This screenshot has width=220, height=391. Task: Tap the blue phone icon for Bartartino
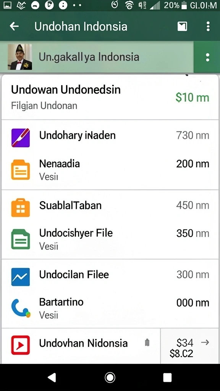(x=21, y=308)
